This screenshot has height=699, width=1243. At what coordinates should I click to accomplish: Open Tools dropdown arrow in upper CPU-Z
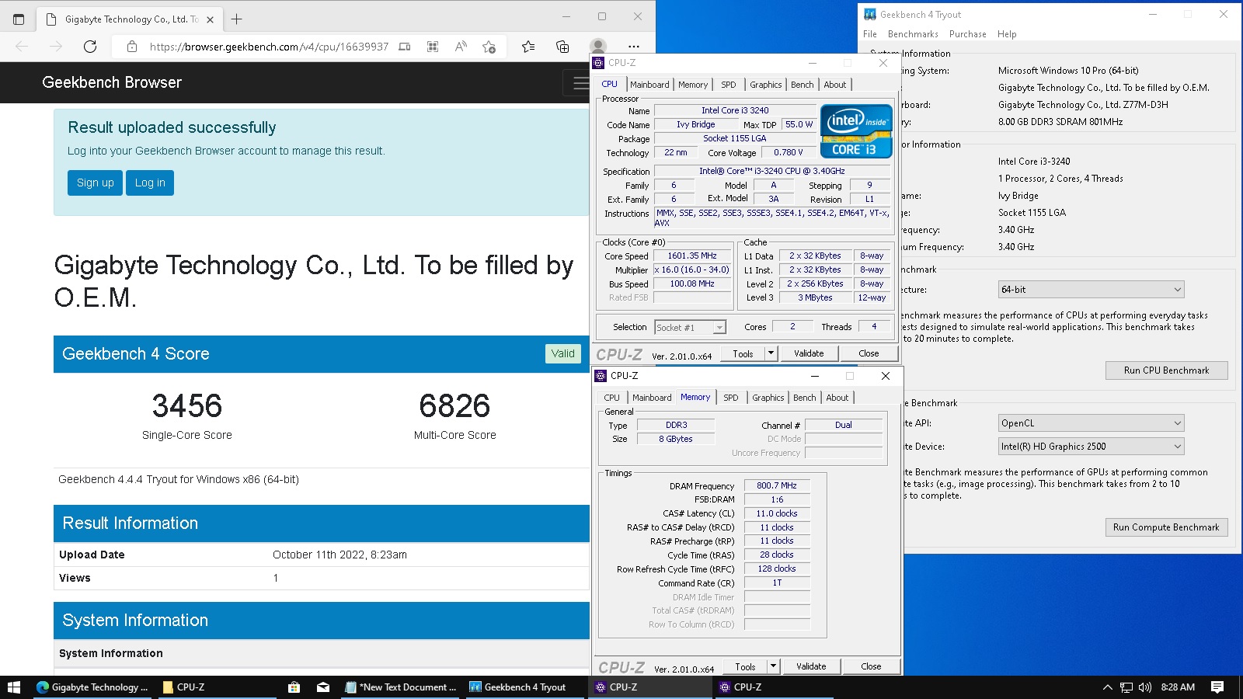pyautogui.click(x=771, y=353)
